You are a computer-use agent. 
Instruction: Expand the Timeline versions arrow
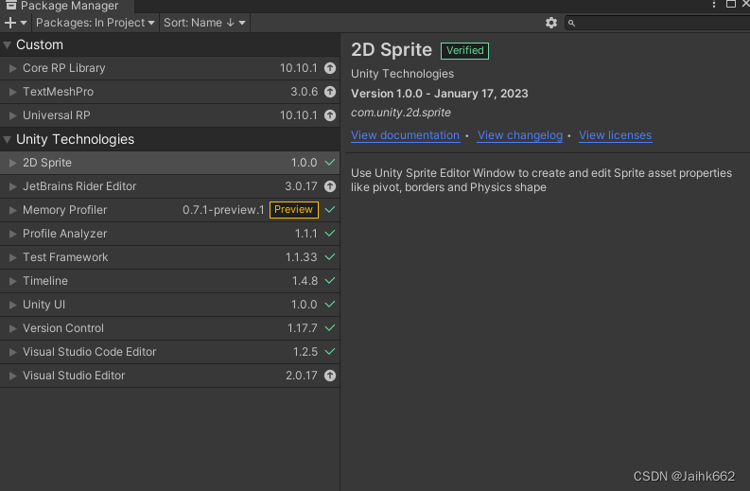click(13, 281)
